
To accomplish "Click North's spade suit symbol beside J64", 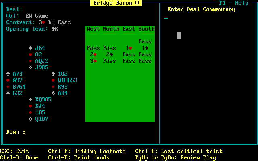I will tap(31, 48).
